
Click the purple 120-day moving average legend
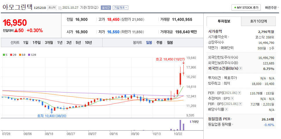[x=32, y=55]
